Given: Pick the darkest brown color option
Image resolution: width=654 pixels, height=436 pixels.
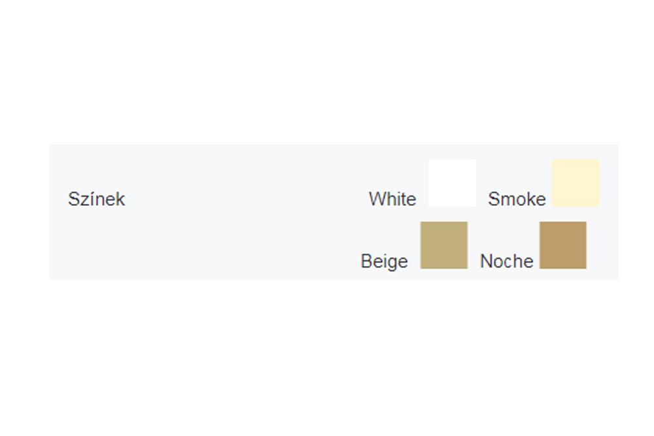Looking at the screenshot, I should pos(563,245).
